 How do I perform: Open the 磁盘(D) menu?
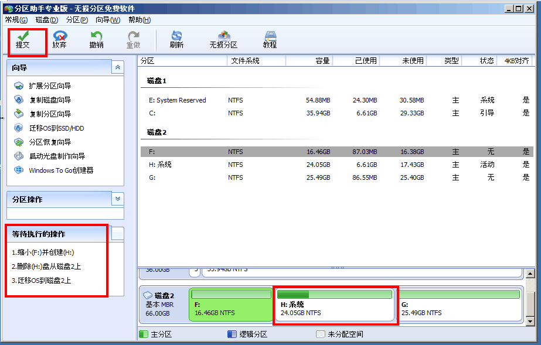pos(46,19)
